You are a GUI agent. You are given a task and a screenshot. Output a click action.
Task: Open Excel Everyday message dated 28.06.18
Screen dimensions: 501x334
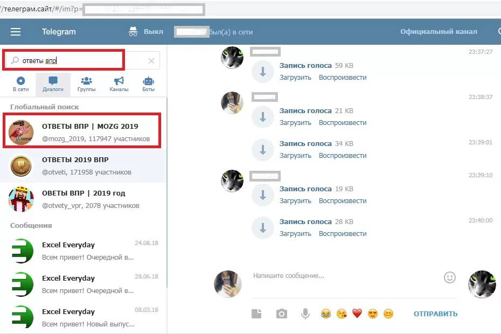pyautogui.click(x=83, y=284)
